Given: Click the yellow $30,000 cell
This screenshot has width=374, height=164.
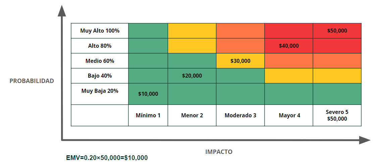Looking at the screenshot, I should pos(240,61).
